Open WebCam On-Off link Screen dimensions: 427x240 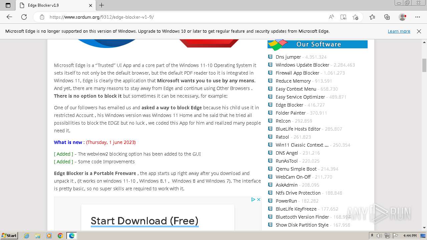coord(293,177)
